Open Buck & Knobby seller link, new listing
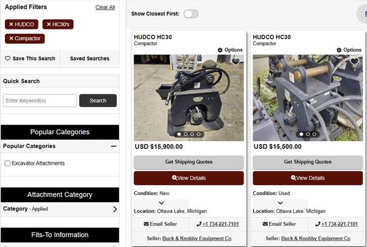Screen dimensions: 367x247 pos(197,238)
